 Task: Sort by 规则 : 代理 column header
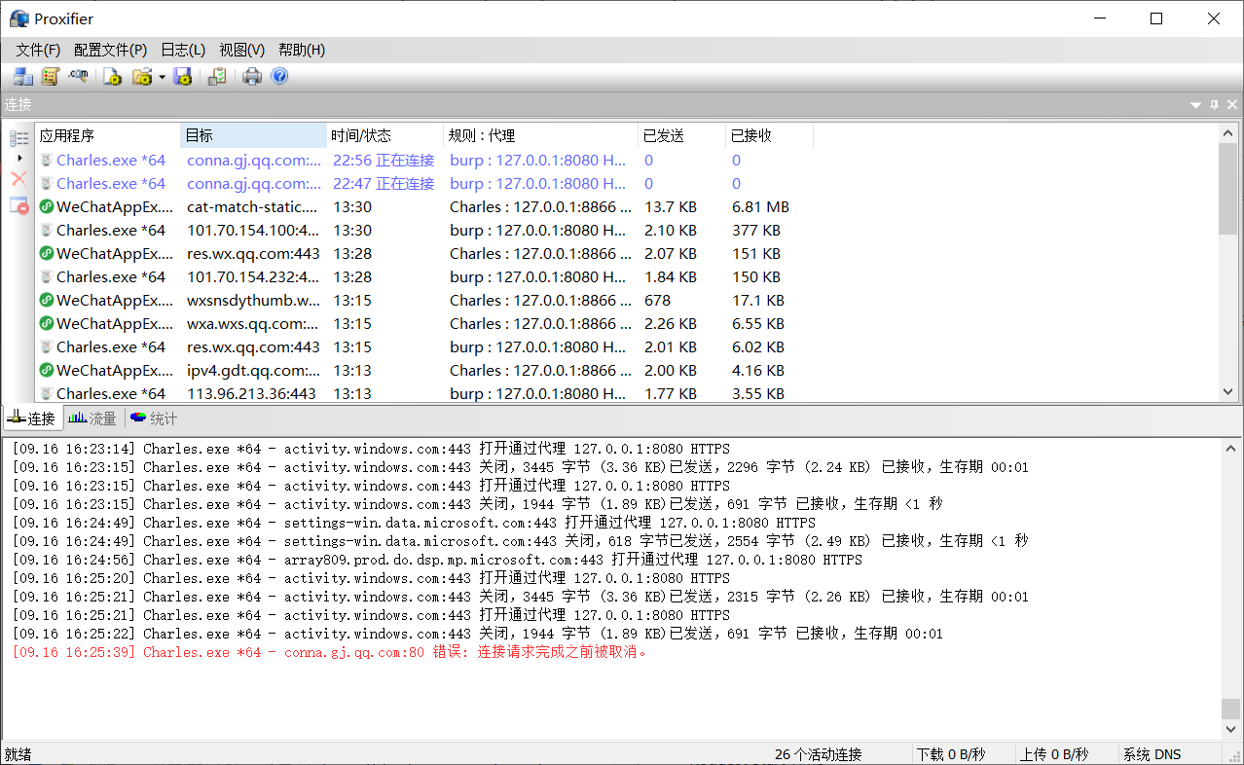tap(540, 135)
